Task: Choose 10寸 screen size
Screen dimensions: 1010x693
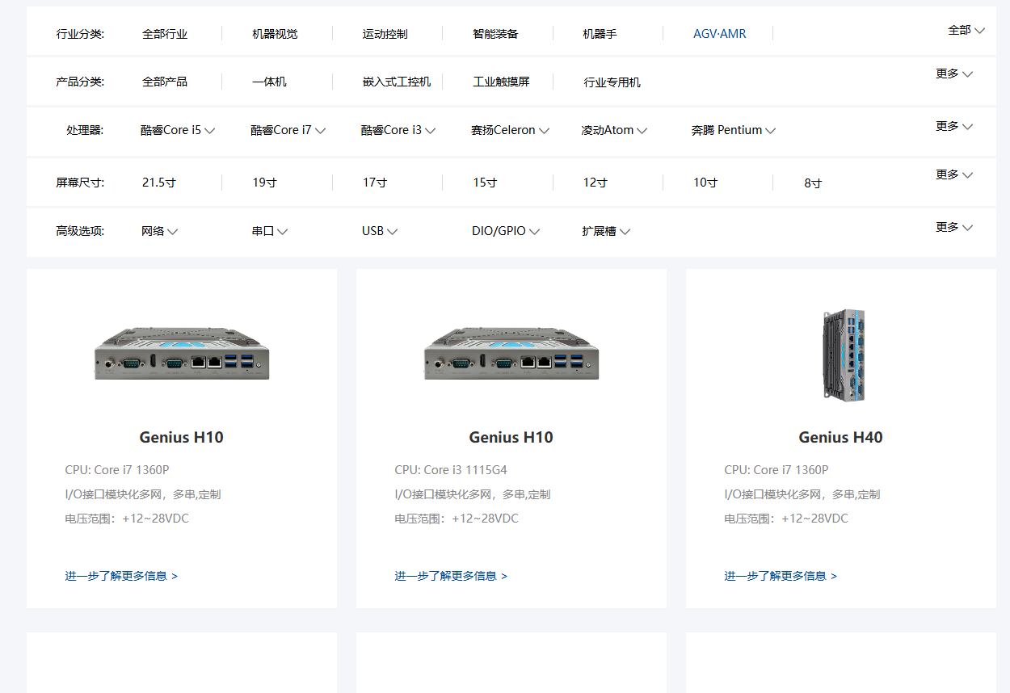Action: (705, 183)
